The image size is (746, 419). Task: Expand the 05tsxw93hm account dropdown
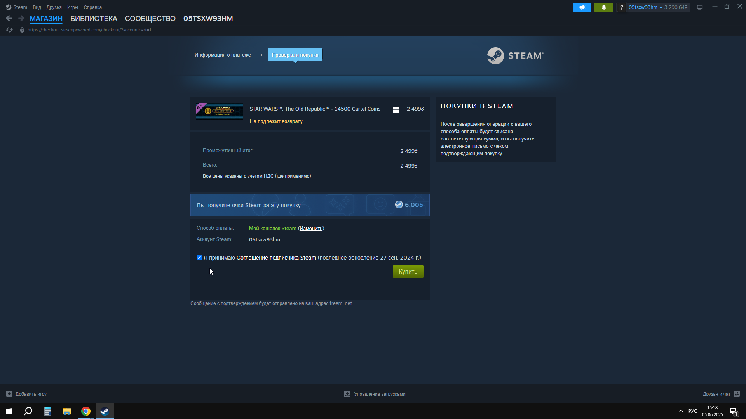645,7
